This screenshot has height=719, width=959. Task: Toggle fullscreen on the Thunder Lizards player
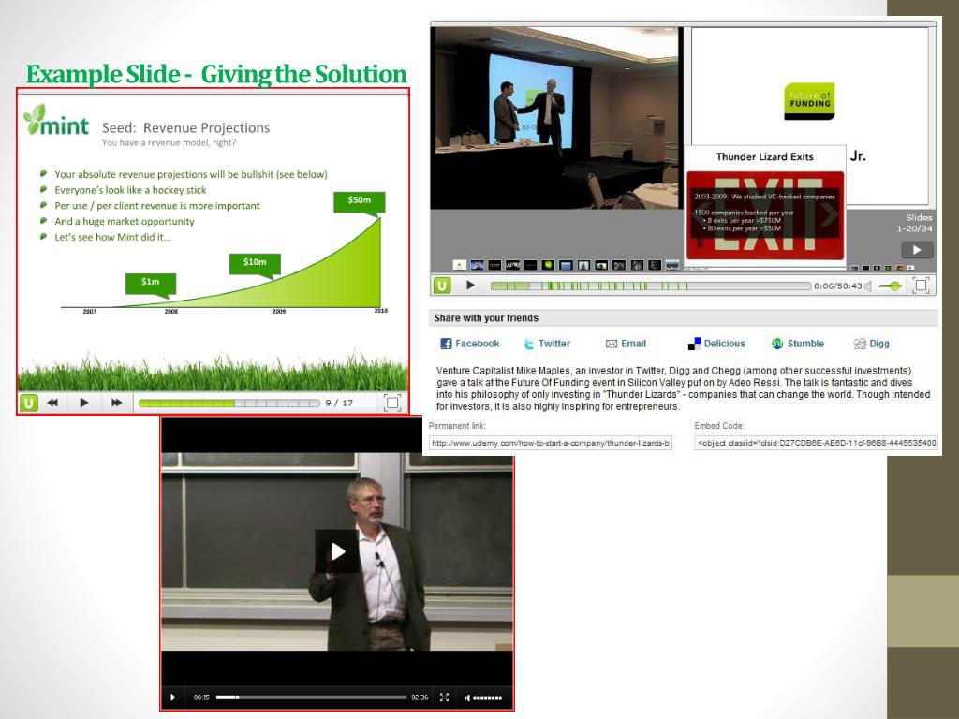(921, 286)
